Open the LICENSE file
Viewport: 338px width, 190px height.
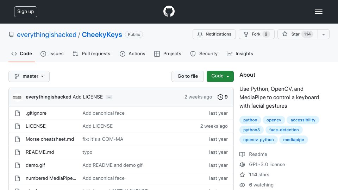coord(36,126)
